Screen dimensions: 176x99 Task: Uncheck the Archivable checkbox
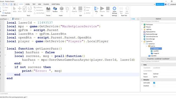pyautogui.click(x=154, y=83)
